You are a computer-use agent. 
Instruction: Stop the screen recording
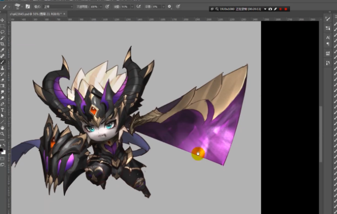[x=286, y=9]
